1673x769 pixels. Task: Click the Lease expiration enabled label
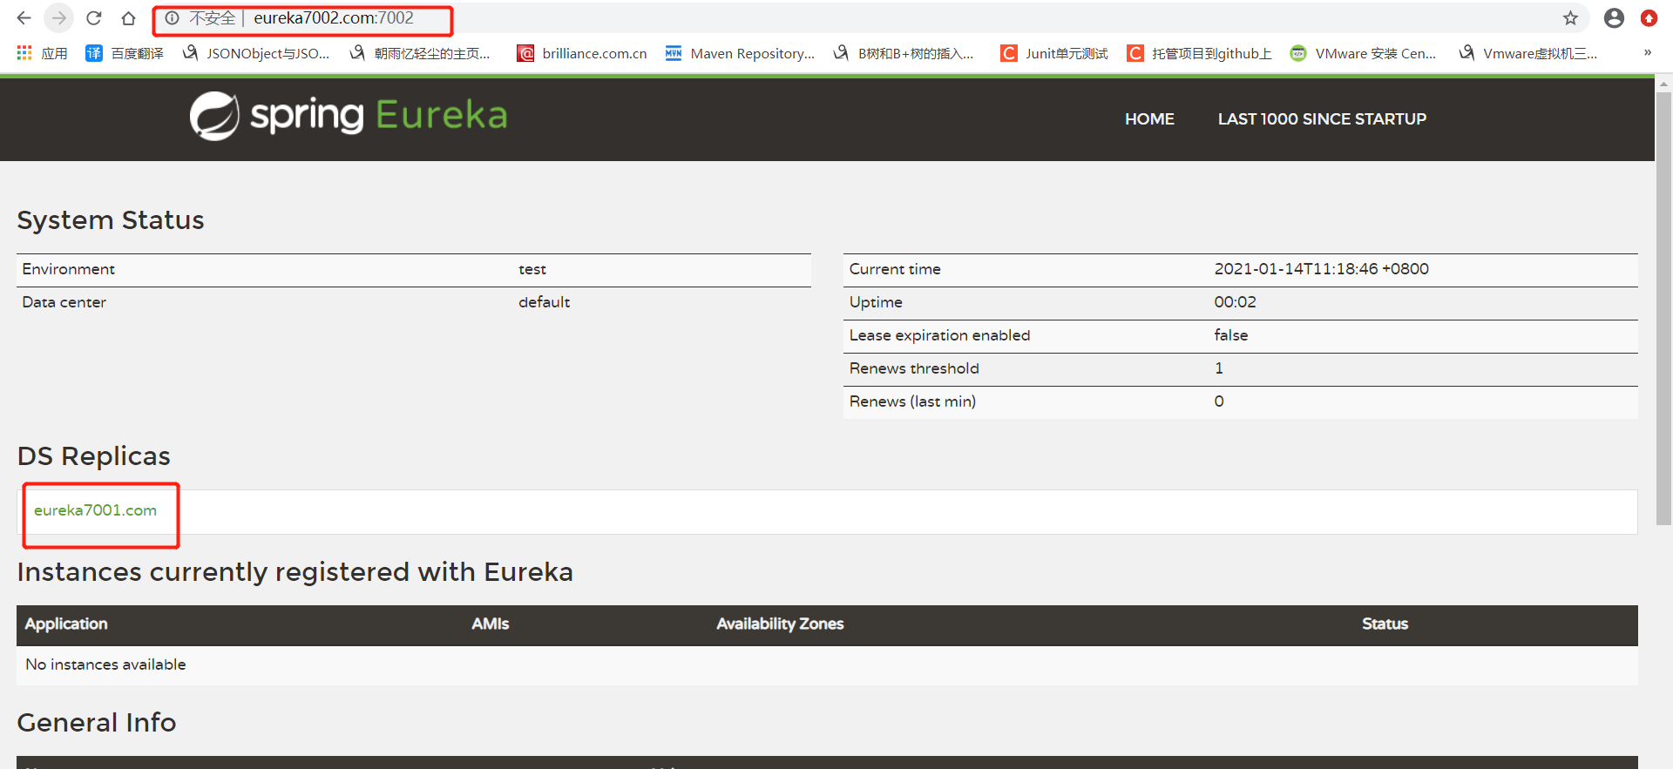939,335
